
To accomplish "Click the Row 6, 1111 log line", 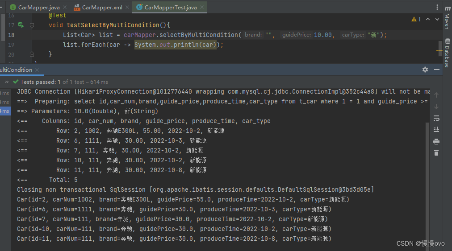I will pyautogui.click(x=112, y=140).
